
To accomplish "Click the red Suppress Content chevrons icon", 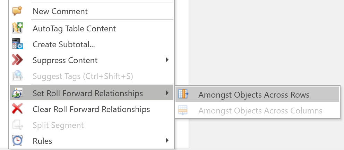I will [x=17, y=60].
